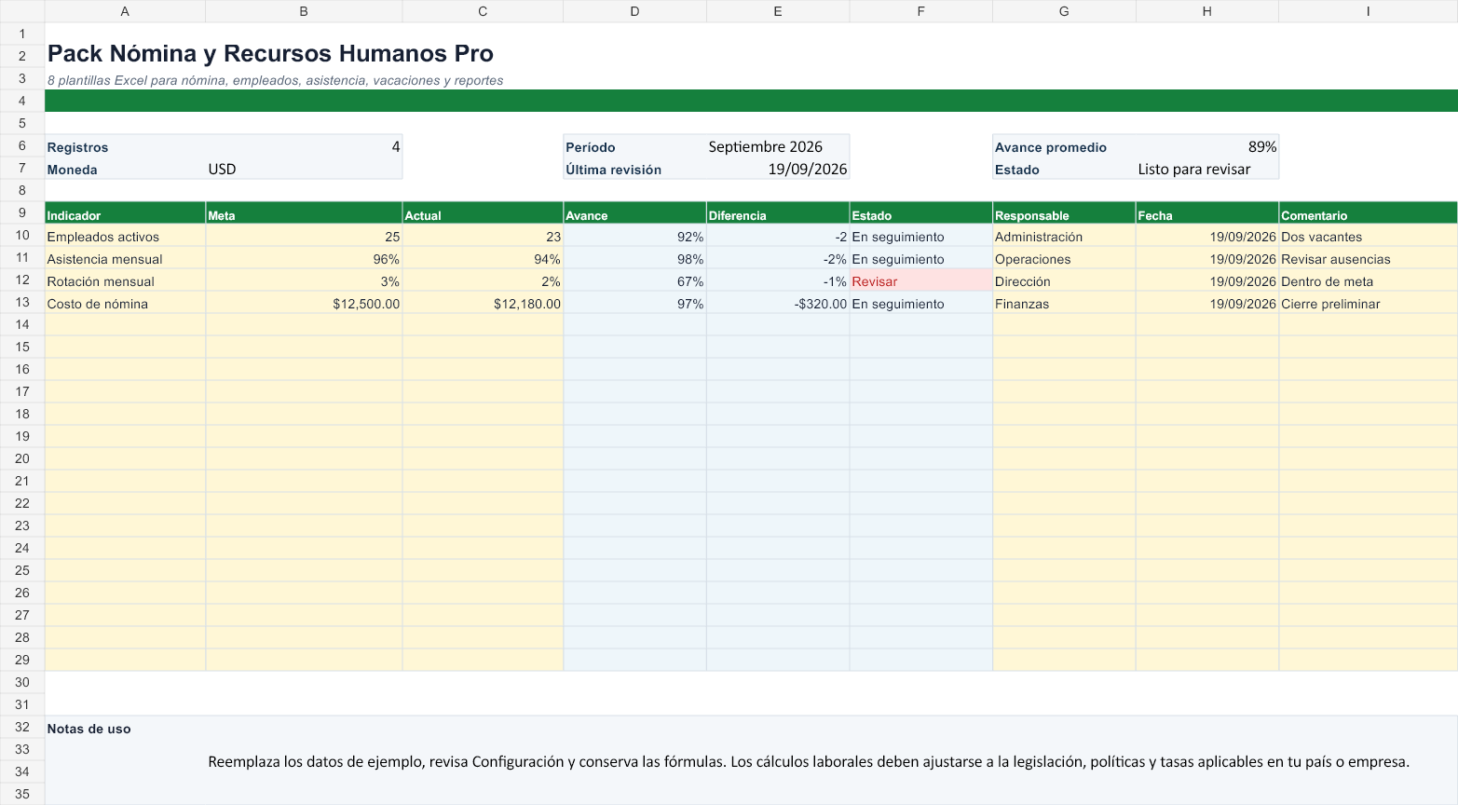The width and height of the screenshot is (1458, 805).
Task: Click the 'Responsable' table header
Action: tap(1064, 213)
